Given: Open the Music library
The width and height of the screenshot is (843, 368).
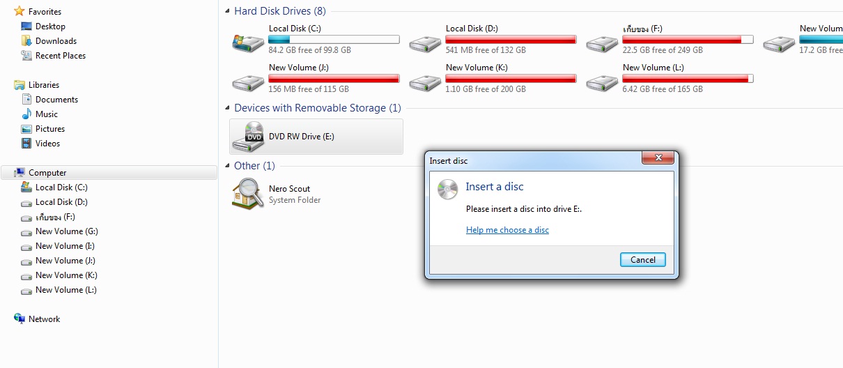Looking at the screenshot, I should [47, 114].
